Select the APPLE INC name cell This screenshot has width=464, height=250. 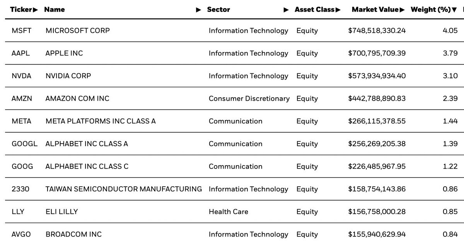tap(64, 53)
